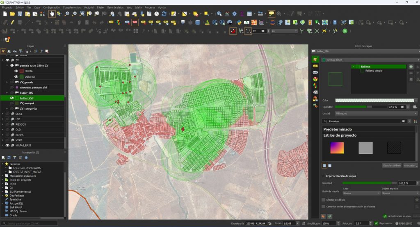Viewport: 420px width, 227px height.
Task: Click the locator search field at bottom
Action: point(29,224)
